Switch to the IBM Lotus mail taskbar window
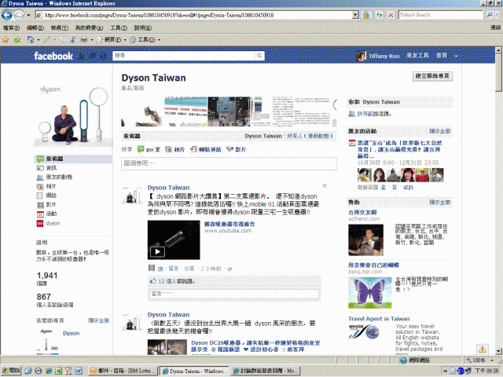503x377 pixels. tap(123, 371)
